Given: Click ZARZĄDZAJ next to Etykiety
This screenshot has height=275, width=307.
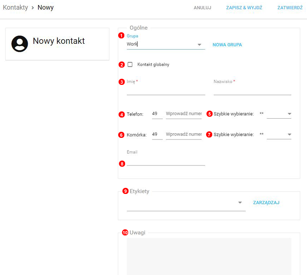Looking at the screenshot, I should point(266,203).
